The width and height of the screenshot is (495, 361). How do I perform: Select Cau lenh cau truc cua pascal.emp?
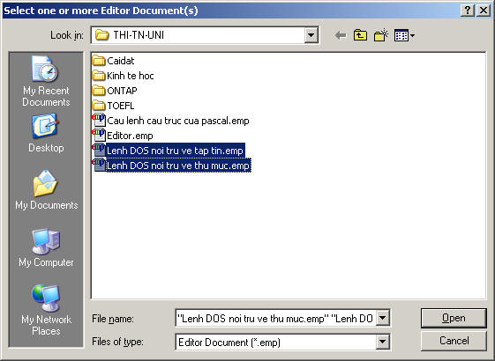pos(170,121)
